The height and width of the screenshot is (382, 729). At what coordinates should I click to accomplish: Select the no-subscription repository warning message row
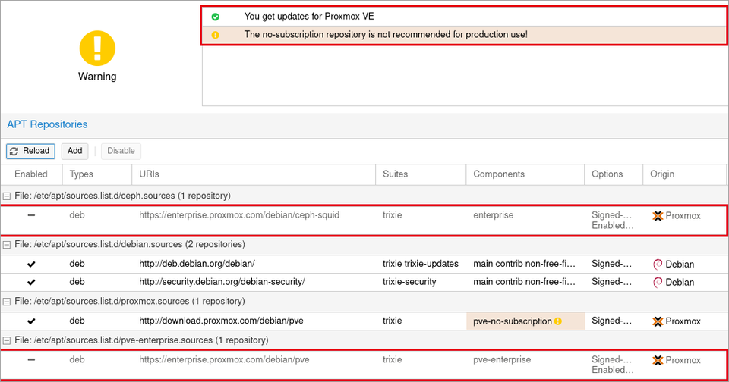coord(465,35)
